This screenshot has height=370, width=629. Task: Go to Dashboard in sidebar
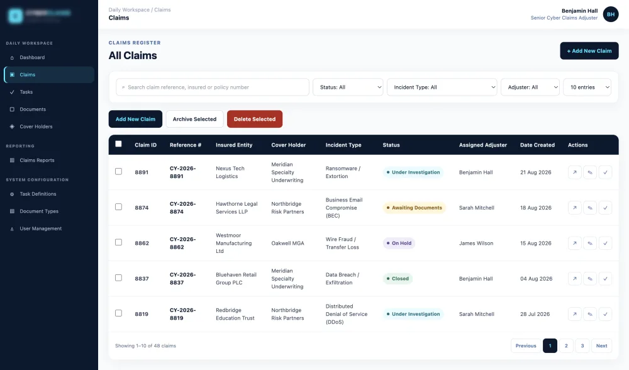(49, 57)
